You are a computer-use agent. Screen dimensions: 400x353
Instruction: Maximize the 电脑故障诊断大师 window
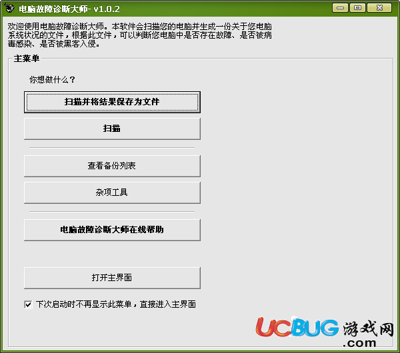(x=357, y=8)
